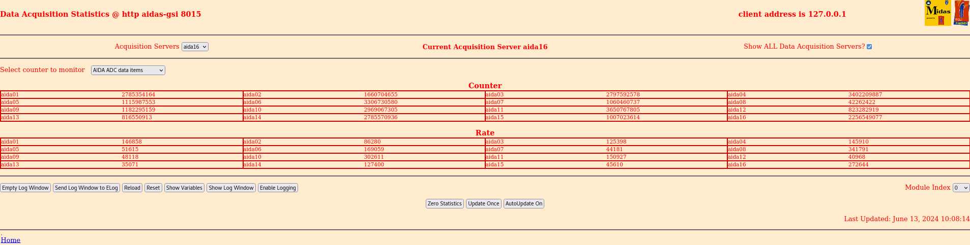Select rate value 341791 for aida08

tap(859, 150)
